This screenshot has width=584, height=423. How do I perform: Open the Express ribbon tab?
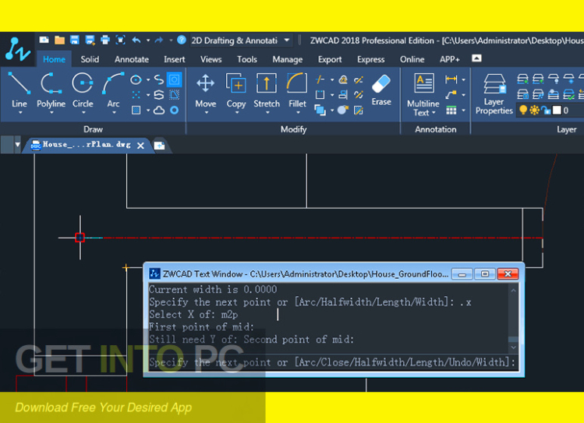point(370,59)
